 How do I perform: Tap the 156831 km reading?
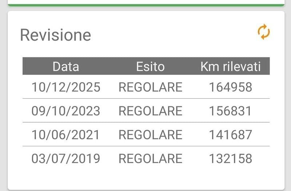click(x=230, y=111)
